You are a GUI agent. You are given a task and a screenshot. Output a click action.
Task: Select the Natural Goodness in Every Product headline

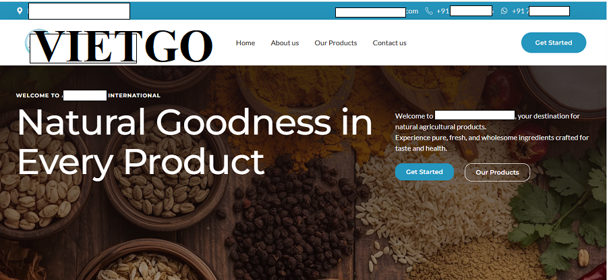(x=195, y=142)
